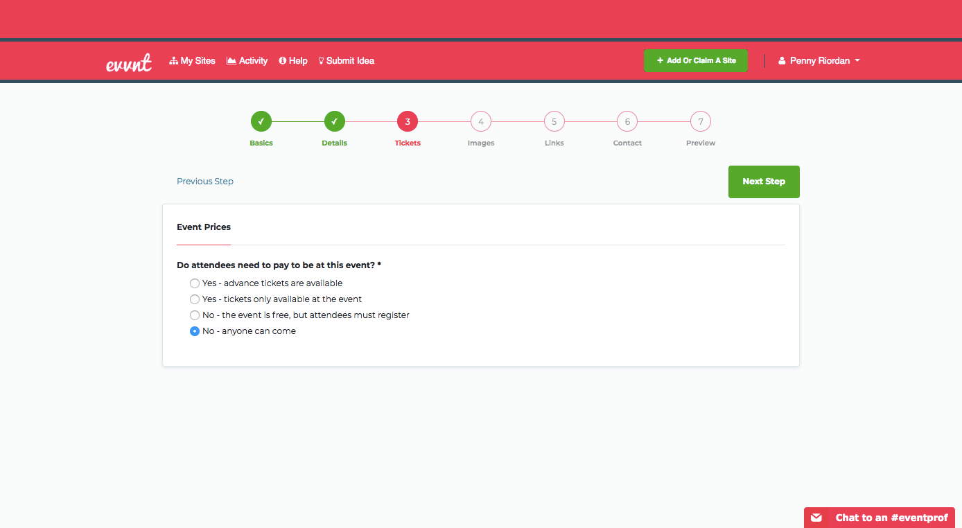Click the Tickets step label

click(x=408, y=143)
